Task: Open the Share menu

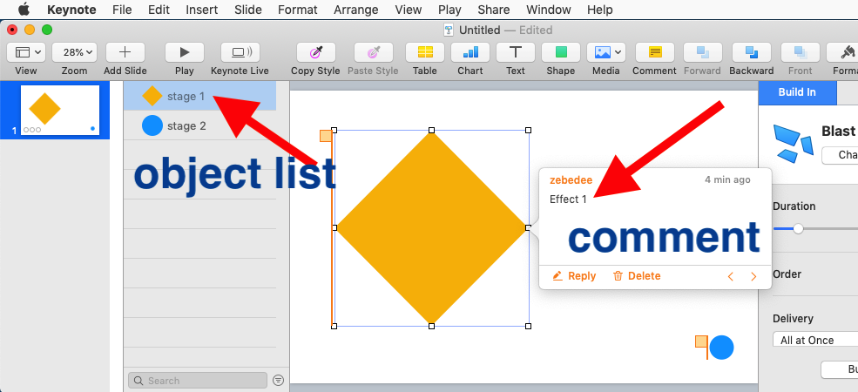Action: (x=494, y=10)
